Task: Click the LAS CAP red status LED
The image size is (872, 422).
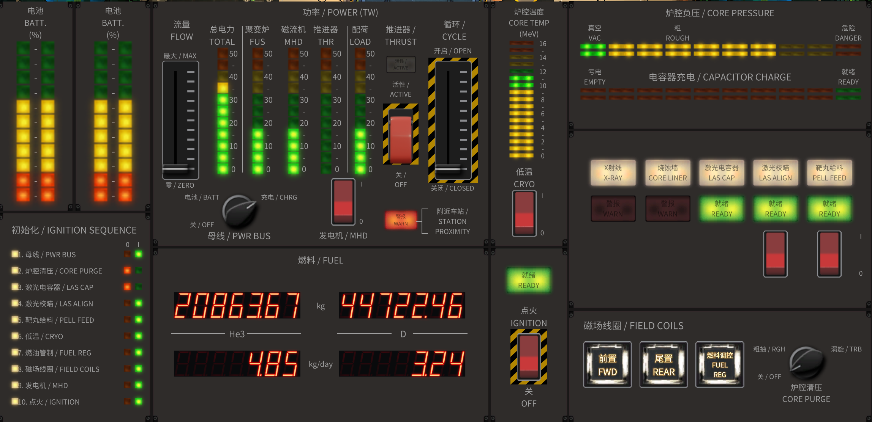Action: 127,287
